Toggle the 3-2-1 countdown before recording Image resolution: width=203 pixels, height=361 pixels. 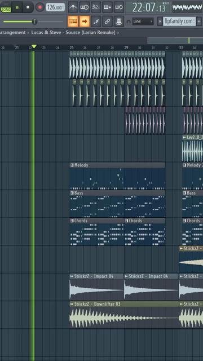(96, 7)
